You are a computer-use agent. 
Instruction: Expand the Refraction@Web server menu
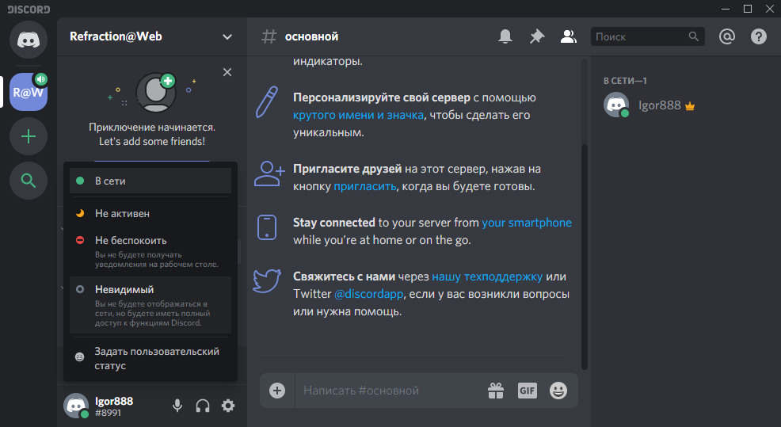coord(227,36)
